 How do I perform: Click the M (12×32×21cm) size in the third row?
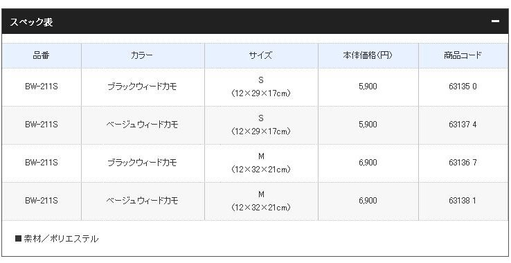[x=261, y=163]
